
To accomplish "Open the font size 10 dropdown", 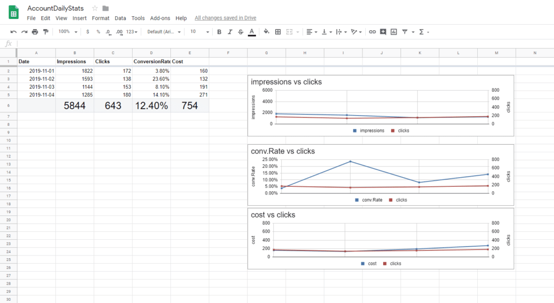I will (x=200, y=32).
